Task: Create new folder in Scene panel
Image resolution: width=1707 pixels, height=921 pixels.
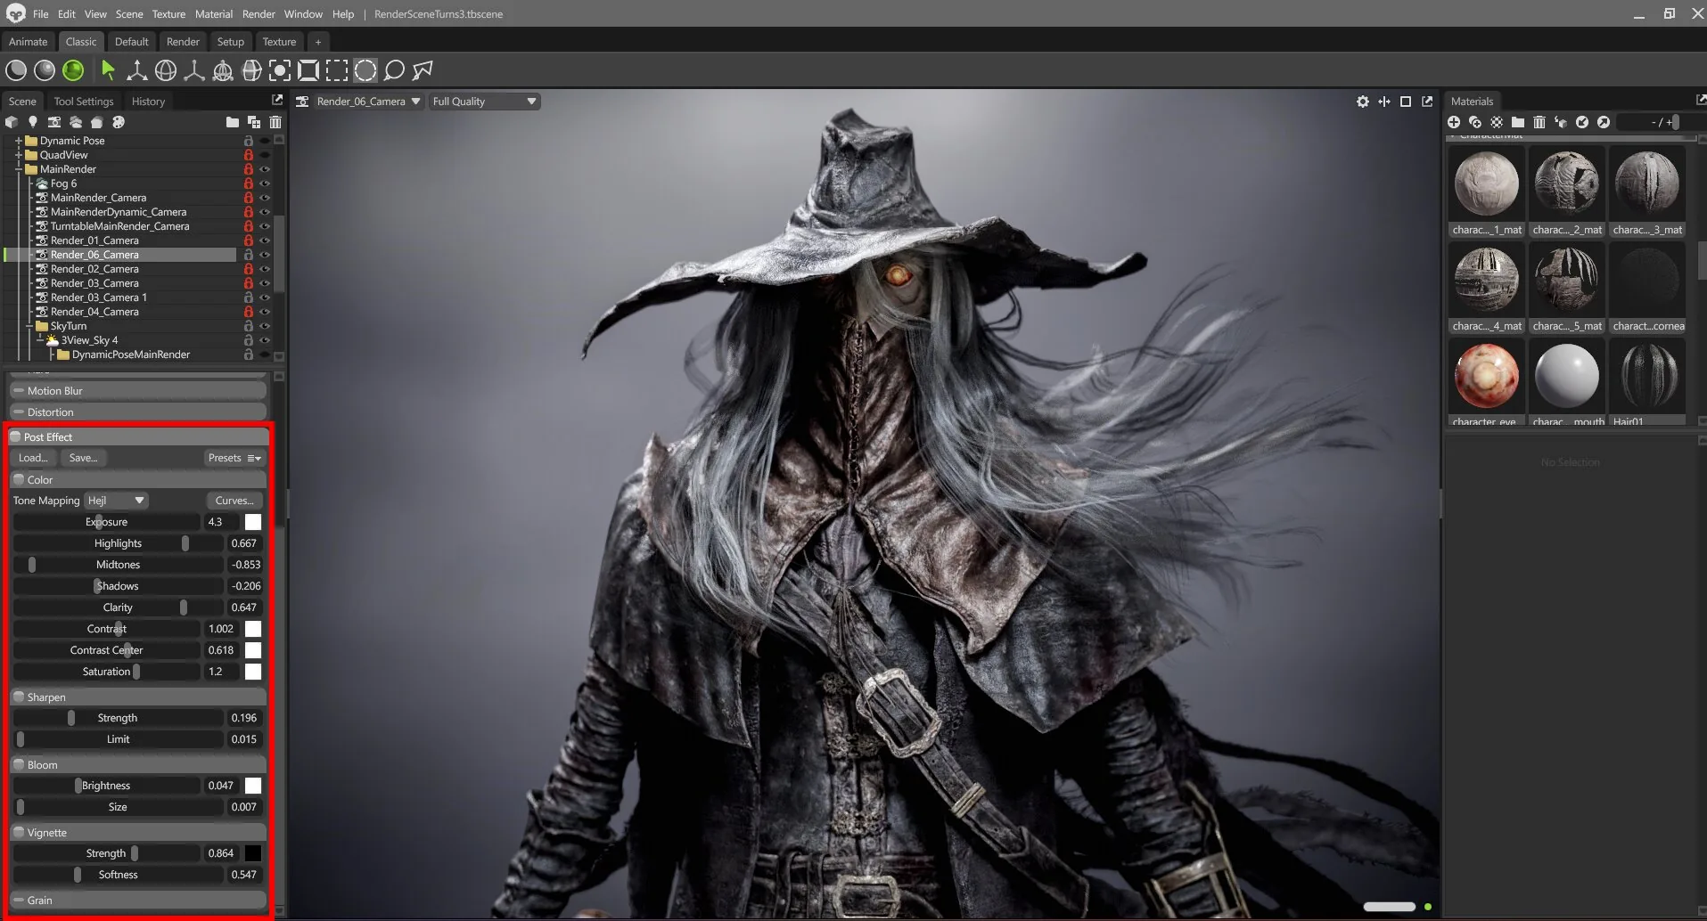Action: 233,122
